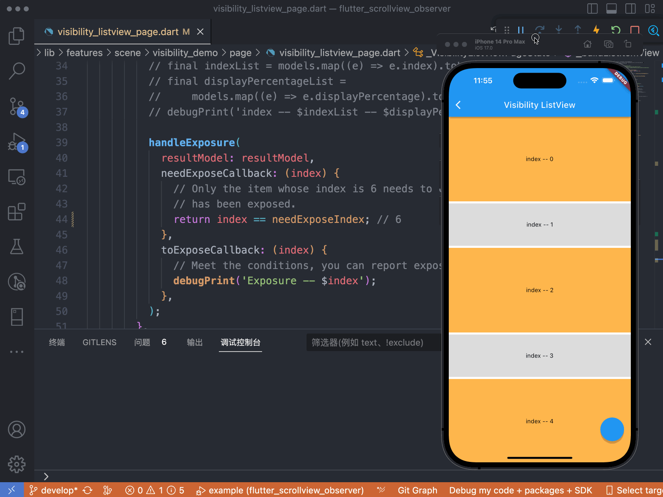This screenshot has width=663, height=497.
Task: Open the Explorer view in the activity bar
Action: point(17,36)
